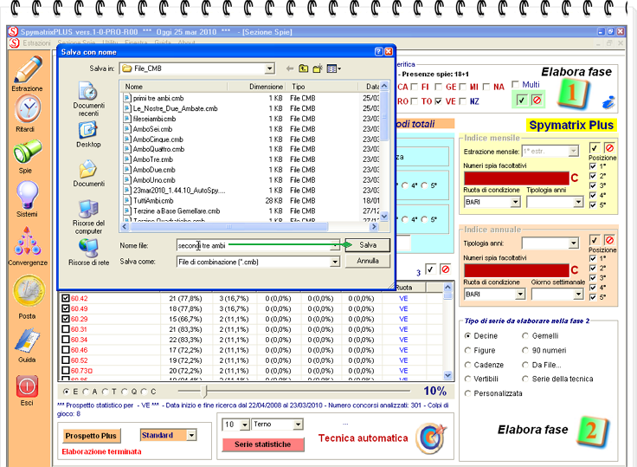
Task: Click the green Elabora fase 1 icon
Action: (x=574, y=94)
